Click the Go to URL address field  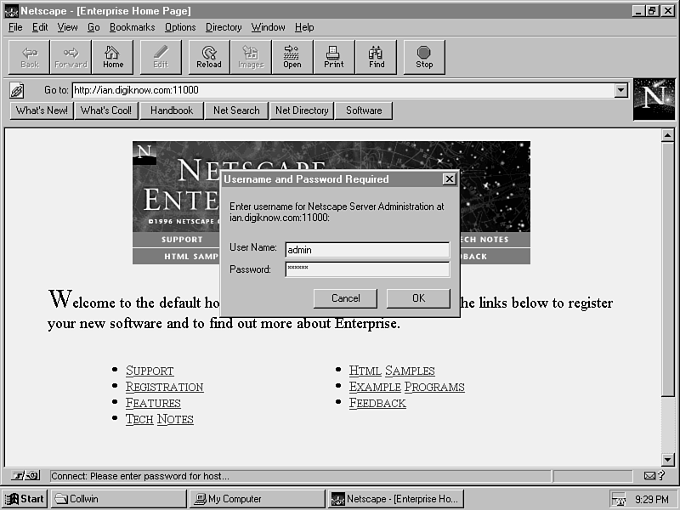click(343, 90)
